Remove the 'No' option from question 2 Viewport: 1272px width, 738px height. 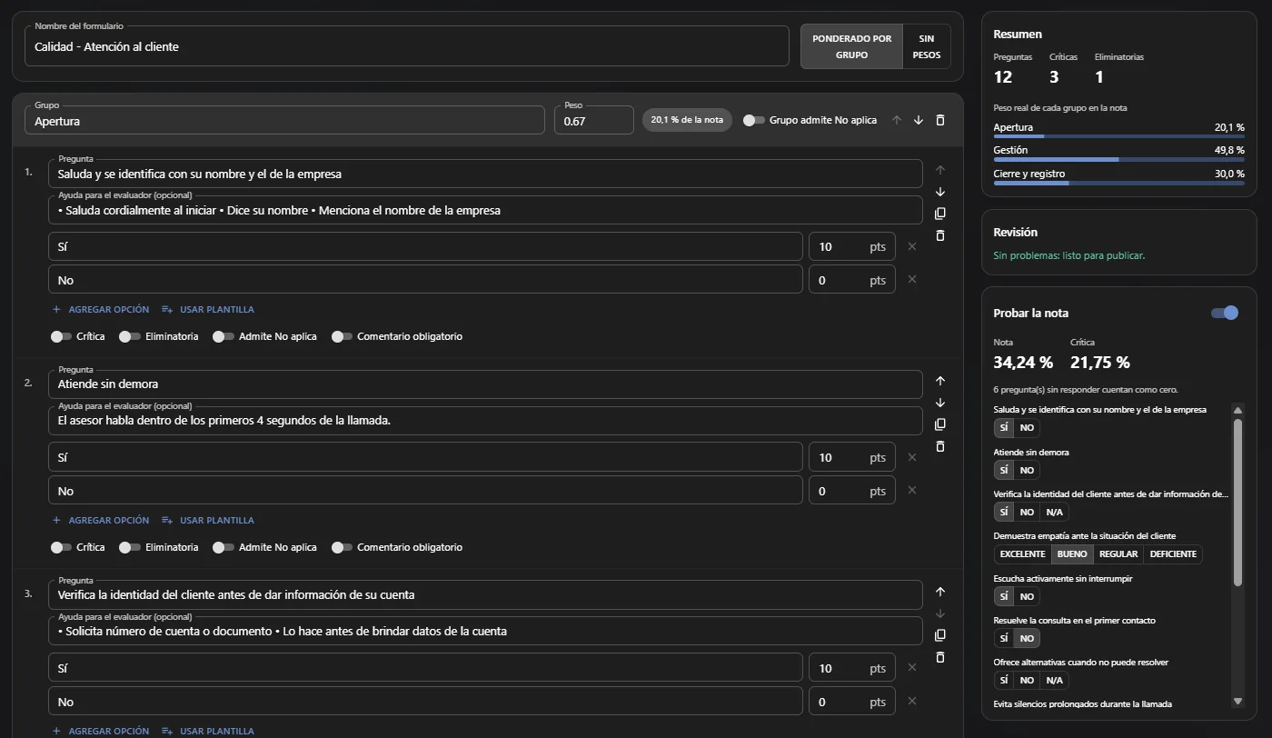pyautogui.click(x=912, y=490)
